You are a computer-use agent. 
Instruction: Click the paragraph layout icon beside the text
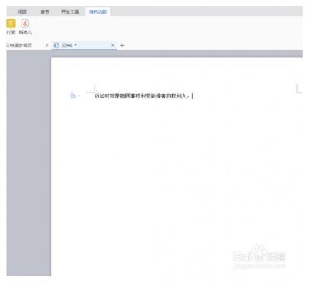point(72,96)
